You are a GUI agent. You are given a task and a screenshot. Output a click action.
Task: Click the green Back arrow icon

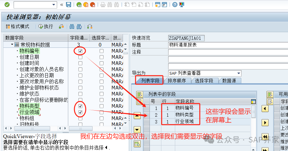click(79, 5)
